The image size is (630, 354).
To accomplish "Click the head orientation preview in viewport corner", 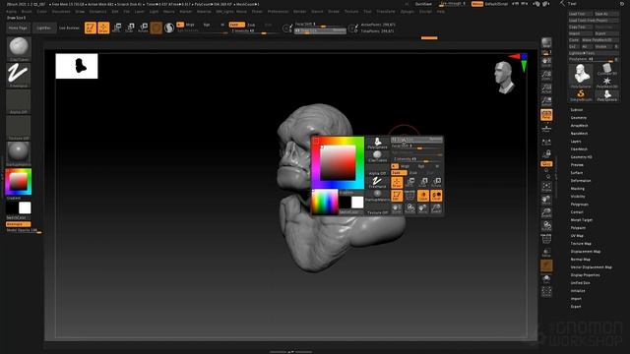I will [x=505, y=77].
